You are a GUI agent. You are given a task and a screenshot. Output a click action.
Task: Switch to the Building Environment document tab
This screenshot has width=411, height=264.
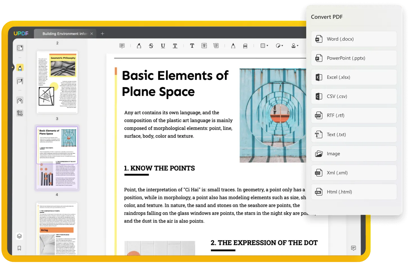pos(65,34)
